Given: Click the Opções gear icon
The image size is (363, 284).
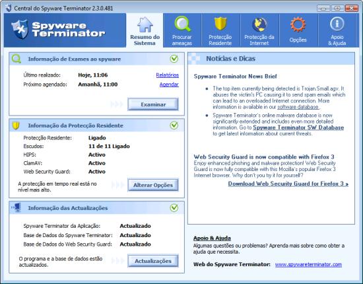Looking at the screenshot, I should pyautogui.click(x=298, y=24).
